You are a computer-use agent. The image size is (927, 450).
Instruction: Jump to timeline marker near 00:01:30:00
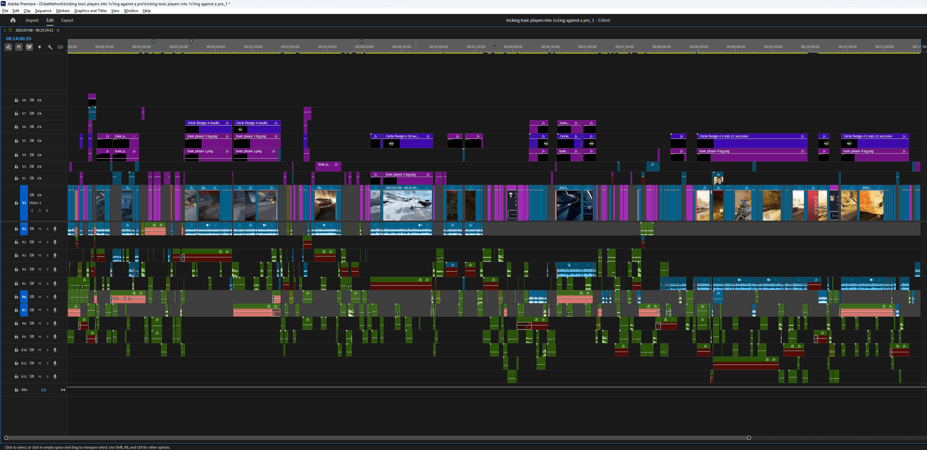pos(191,42)
